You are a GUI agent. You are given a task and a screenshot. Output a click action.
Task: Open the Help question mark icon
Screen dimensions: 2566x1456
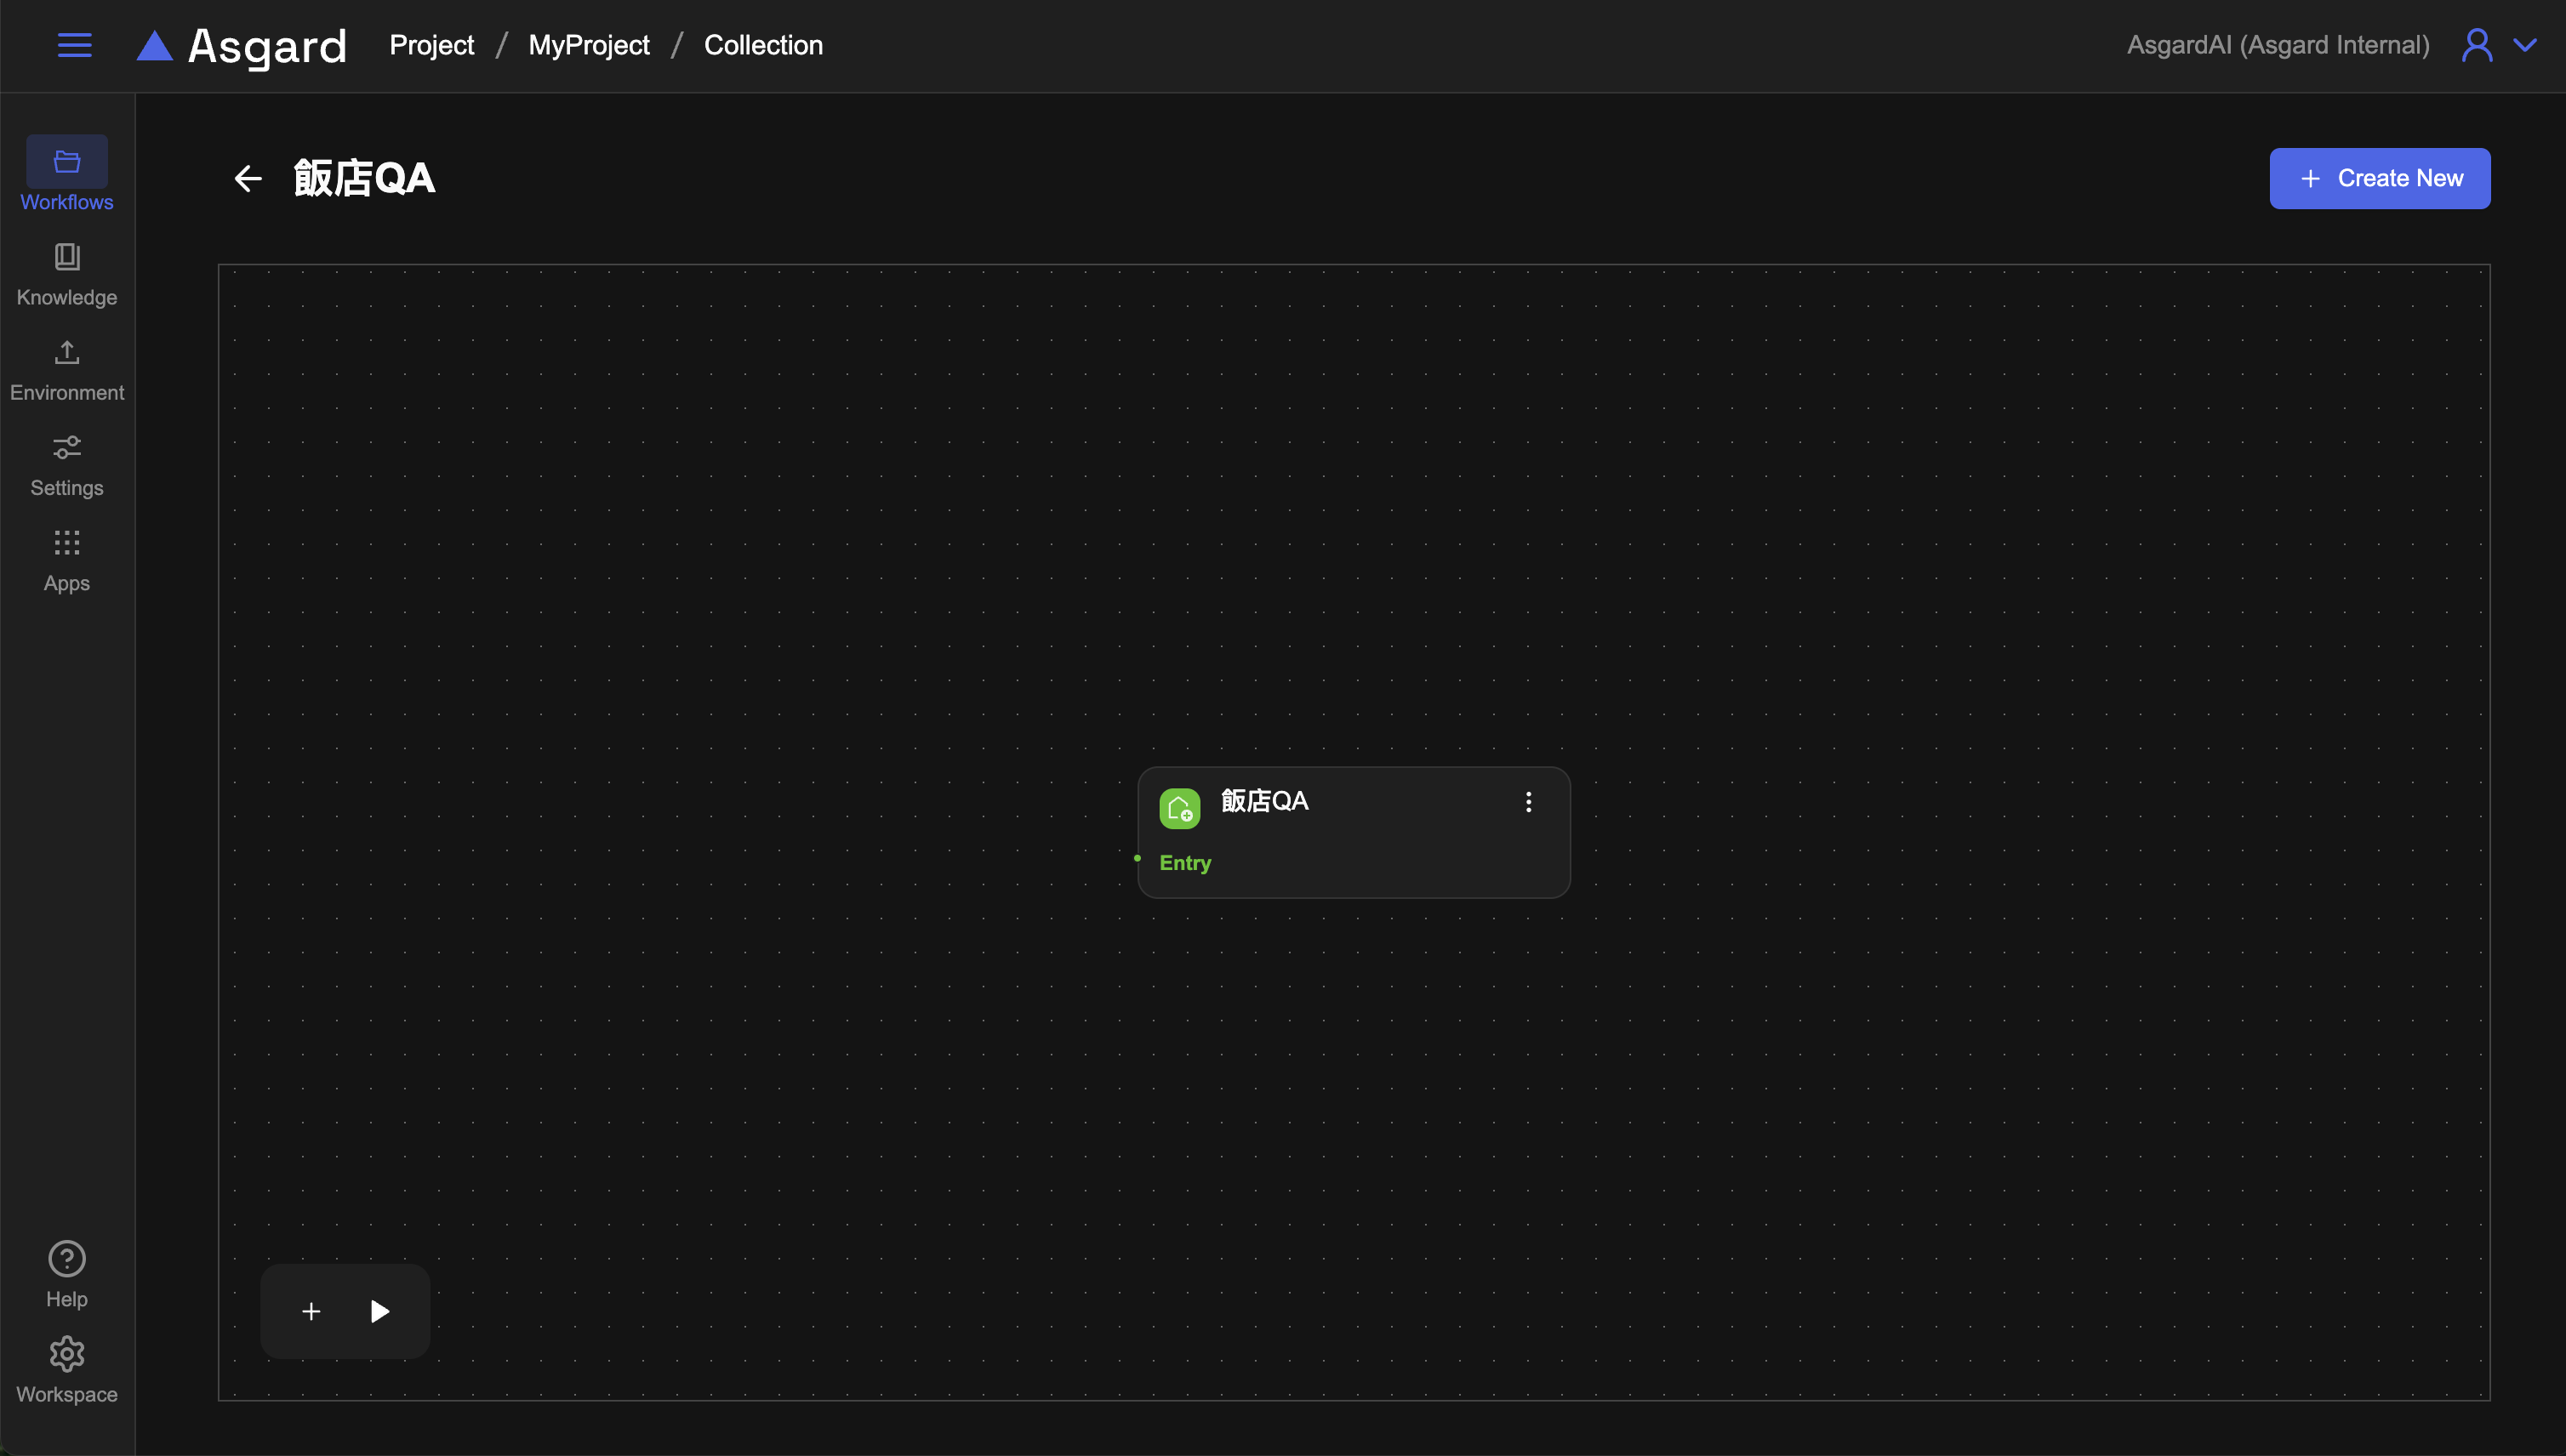coord(67,1259)
